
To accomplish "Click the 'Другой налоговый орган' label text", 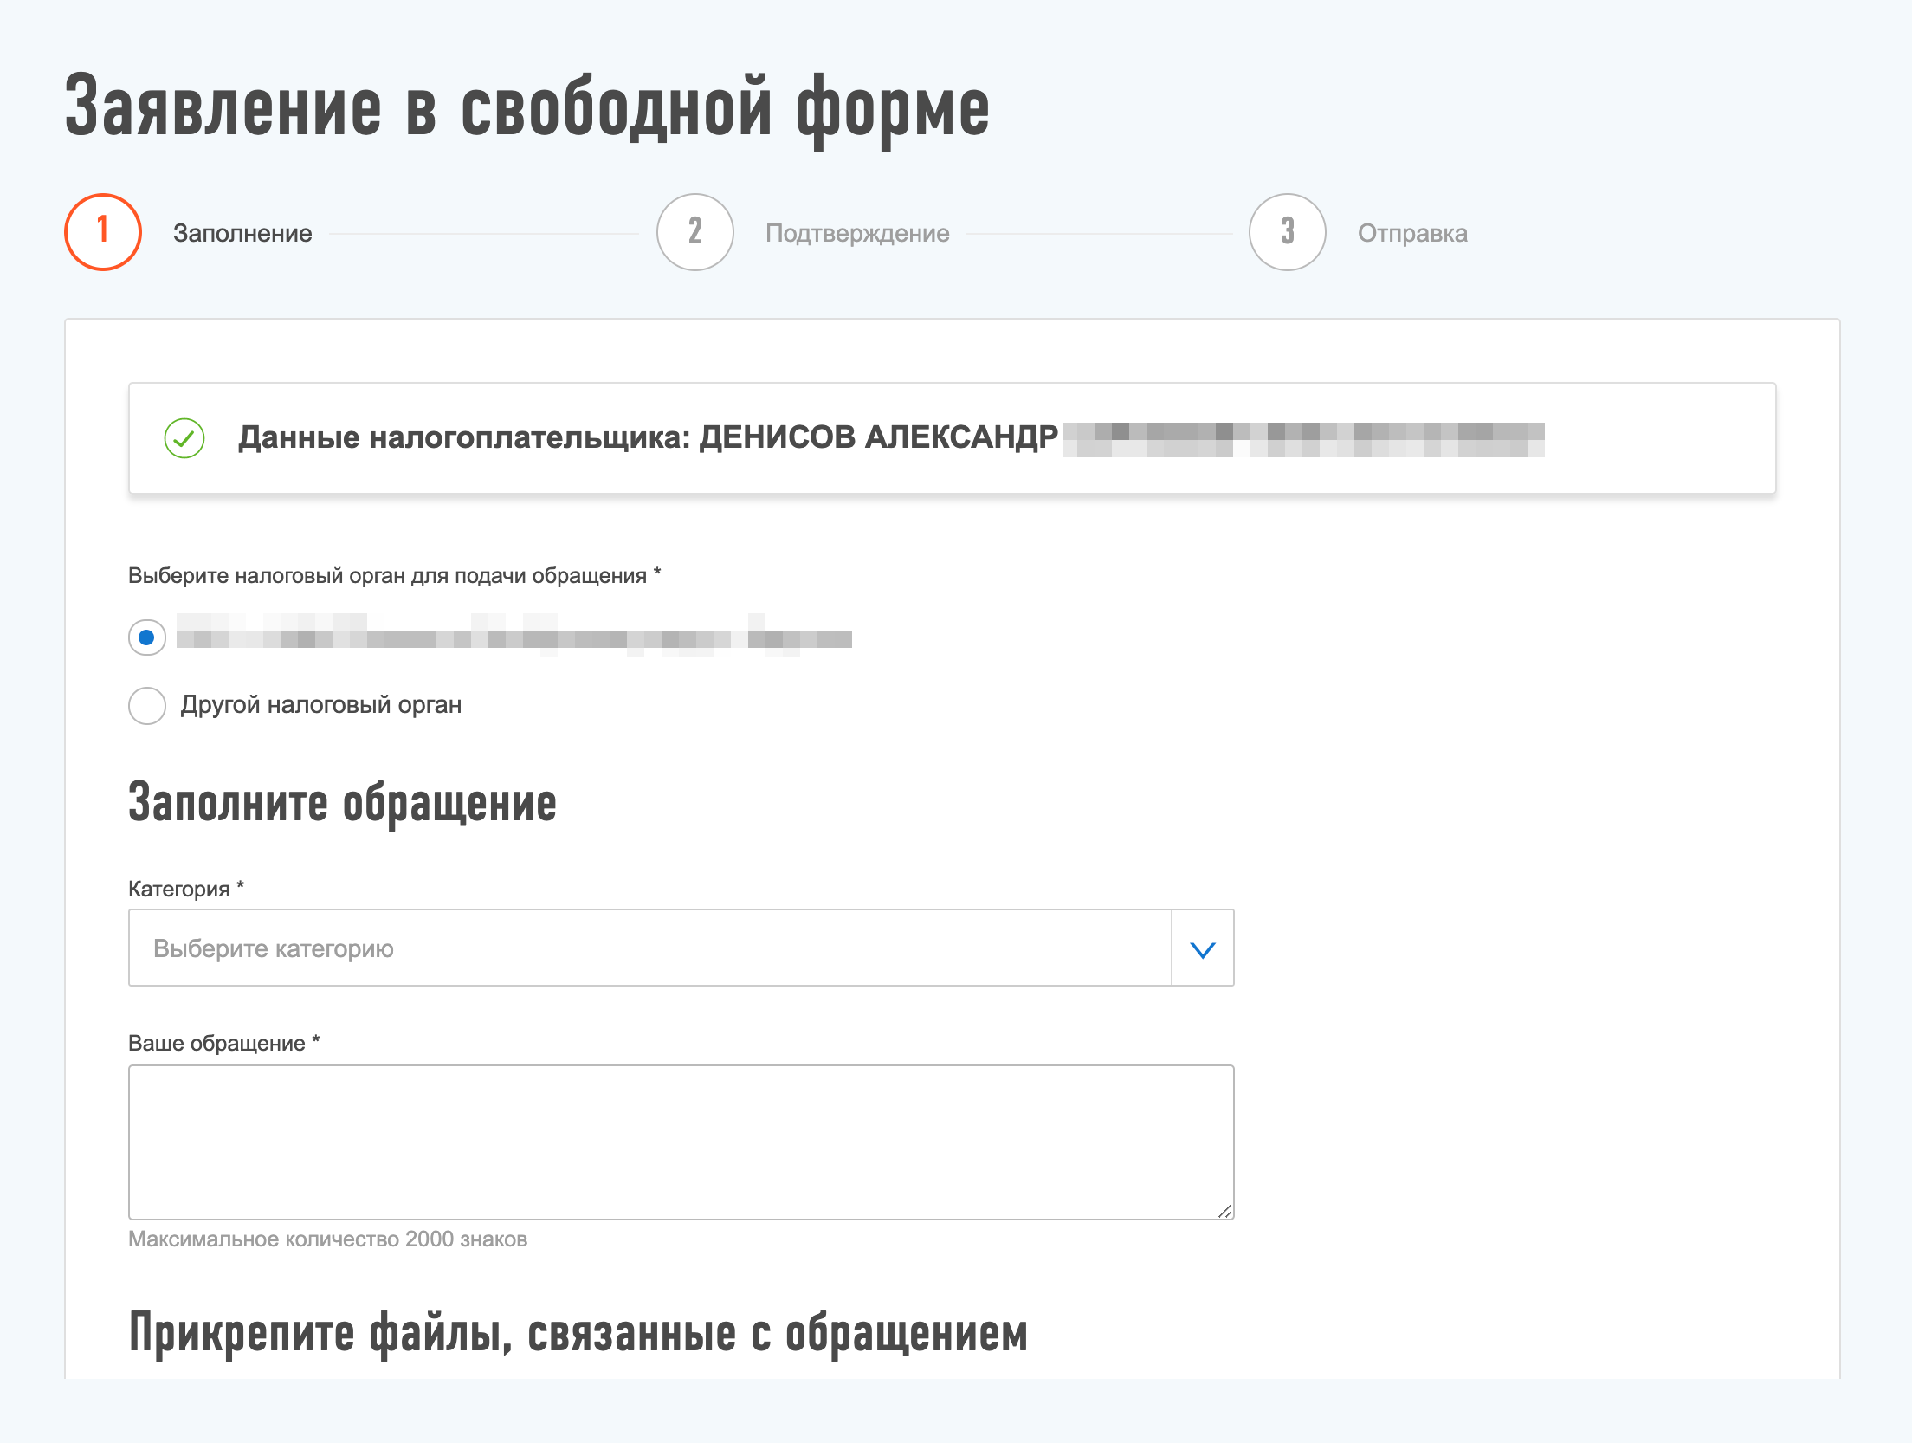I will tap(321, 705).
